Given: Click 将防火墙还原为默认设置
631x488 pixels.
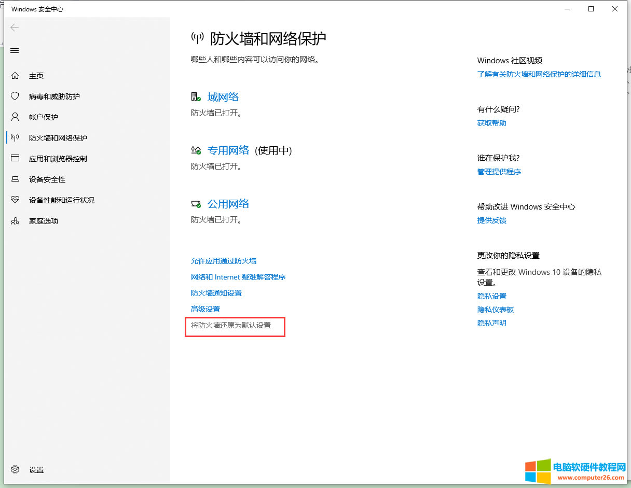Looking at the screenshot, I should coord(231,325).
